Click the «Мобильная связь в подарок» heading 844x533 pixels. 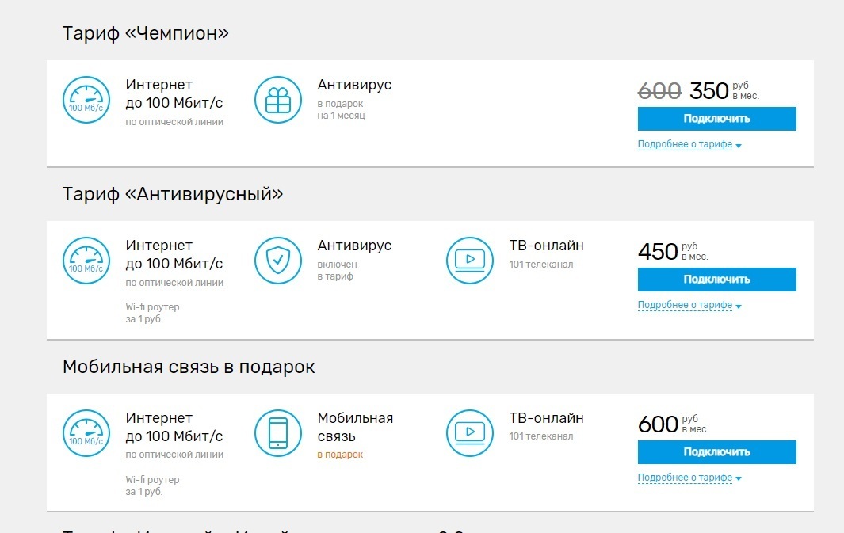point(189,367)
